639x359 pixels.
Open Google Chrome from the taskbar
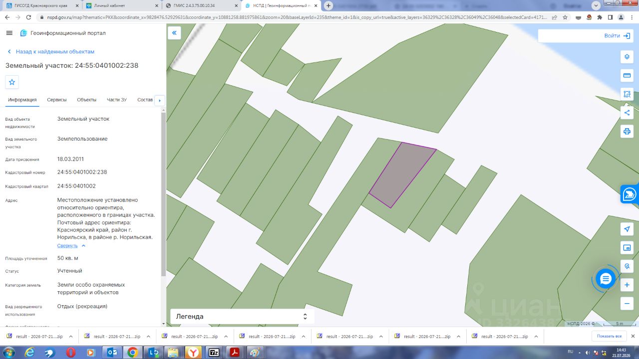[x=132, y=353]
